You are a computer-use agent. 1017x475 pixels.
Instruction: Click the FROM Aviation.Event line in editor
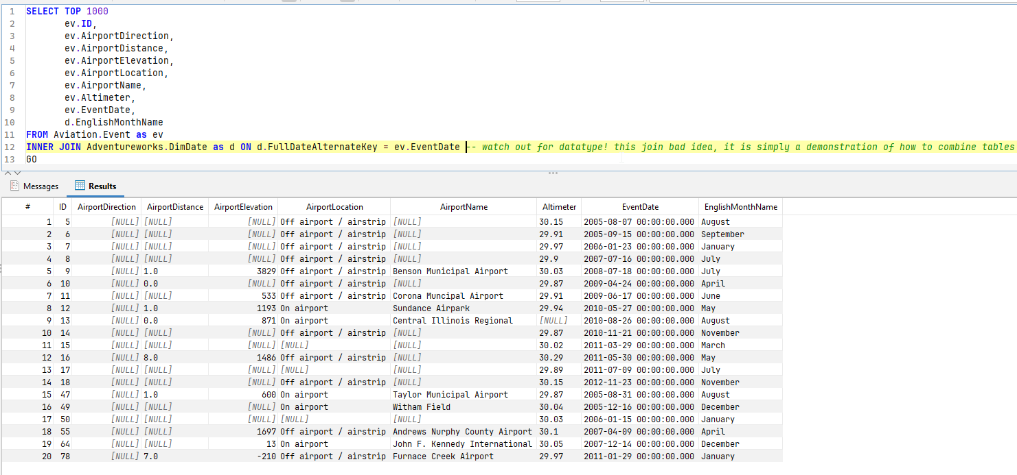click(95, 135)
